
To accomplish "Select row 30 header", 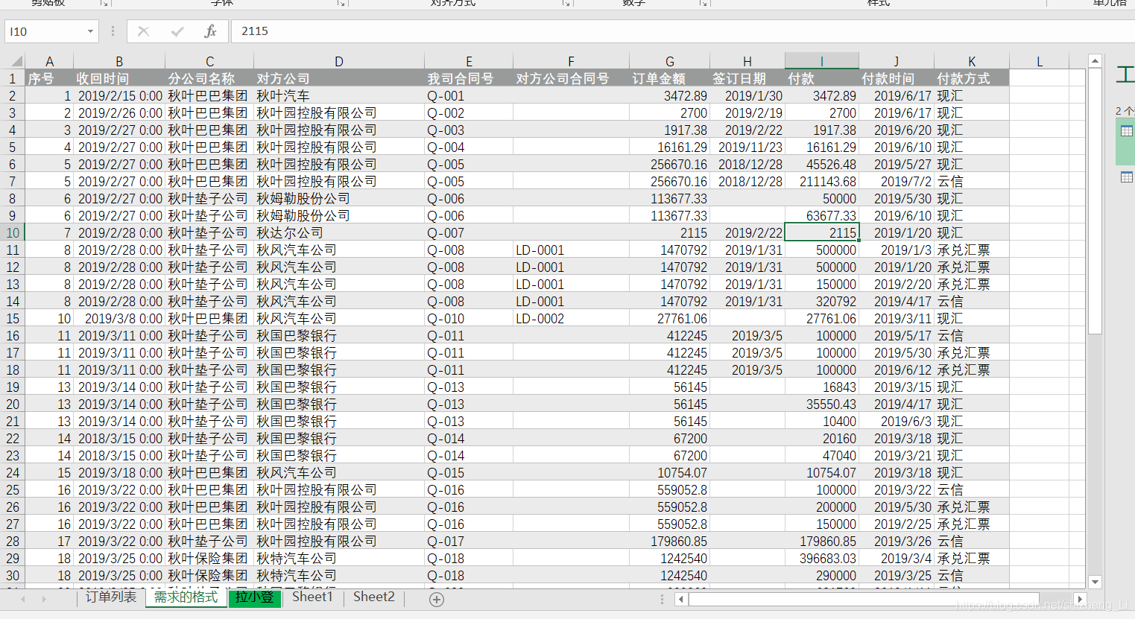I will coord(13,575).
